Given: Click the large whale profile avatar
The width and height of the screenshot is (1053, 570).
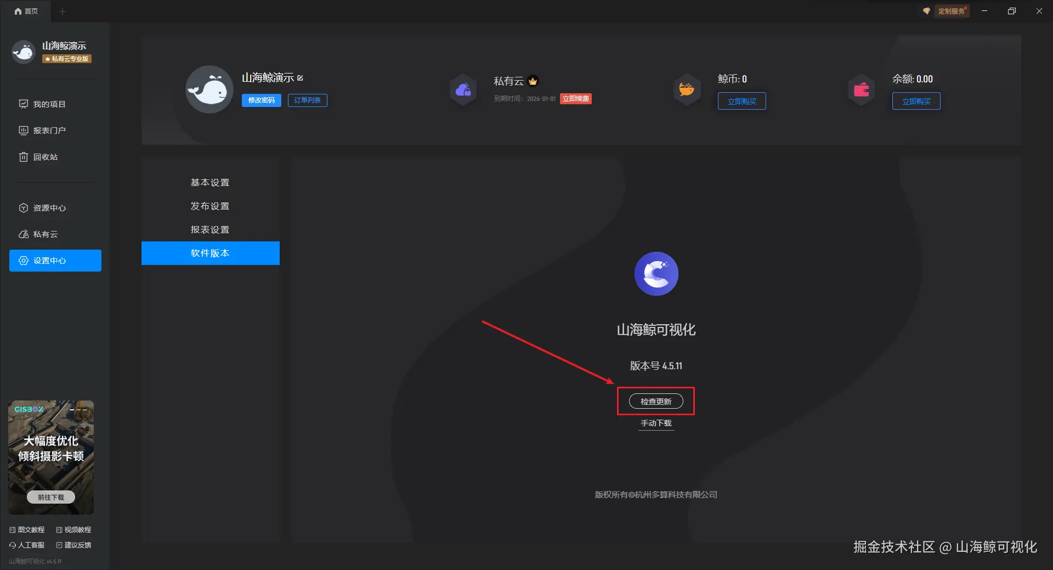Looking at the screenshot, I should (x=210, y=89).
